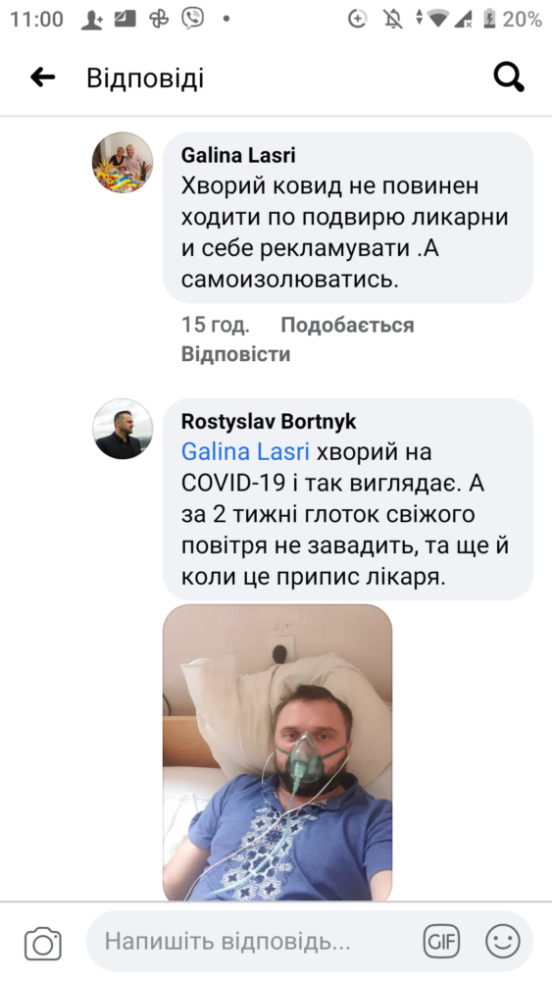Viewport: 552px width, 981px height.
Task: Tap the battery icon in status bar
Action: click(x=489, y=19)
